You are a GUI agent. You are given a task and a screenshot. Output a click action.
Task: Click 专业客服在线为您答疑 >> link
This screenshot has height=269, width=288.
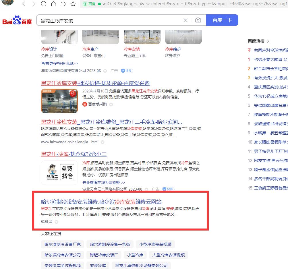coord(104,183)
